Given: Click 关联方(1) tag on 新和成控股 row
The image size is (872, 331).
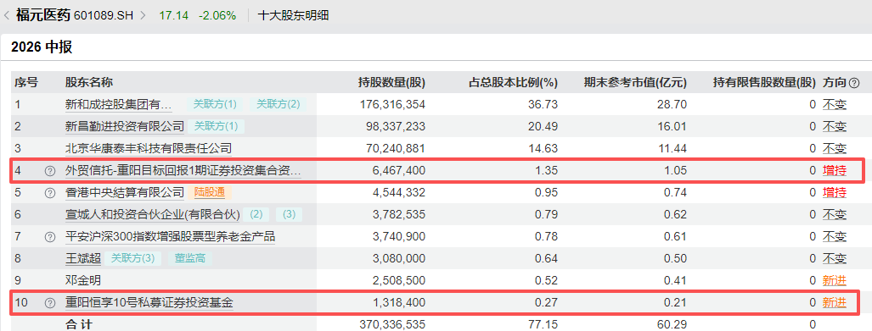Looking at the screenshot, I should tap(215, 104).
